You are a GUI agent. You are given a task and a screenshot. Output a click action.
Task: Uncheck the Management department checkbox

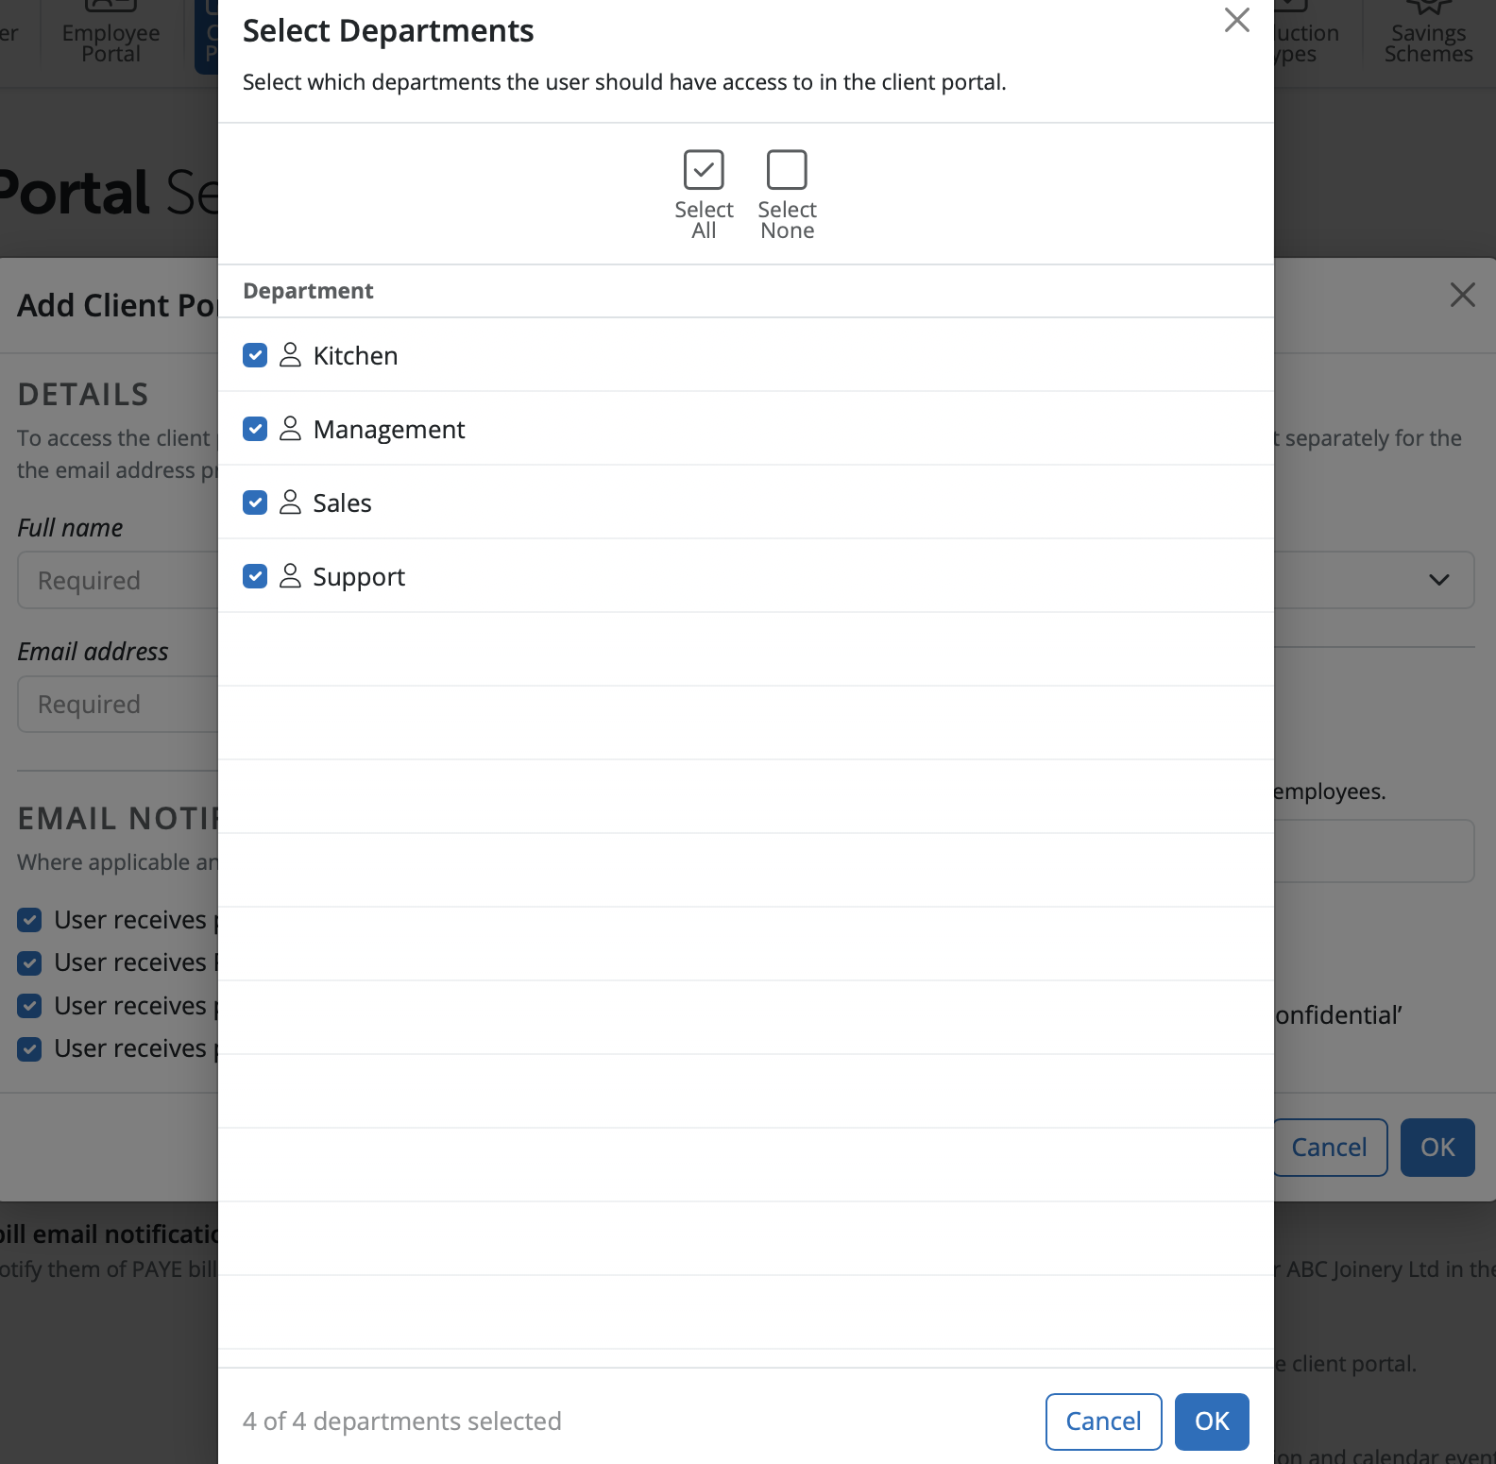(x=255, y=429)
